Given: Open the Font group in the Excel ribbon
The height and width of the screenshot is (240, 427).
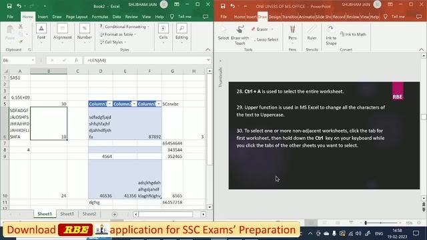Looking at the screenshot, I should 41,33.
